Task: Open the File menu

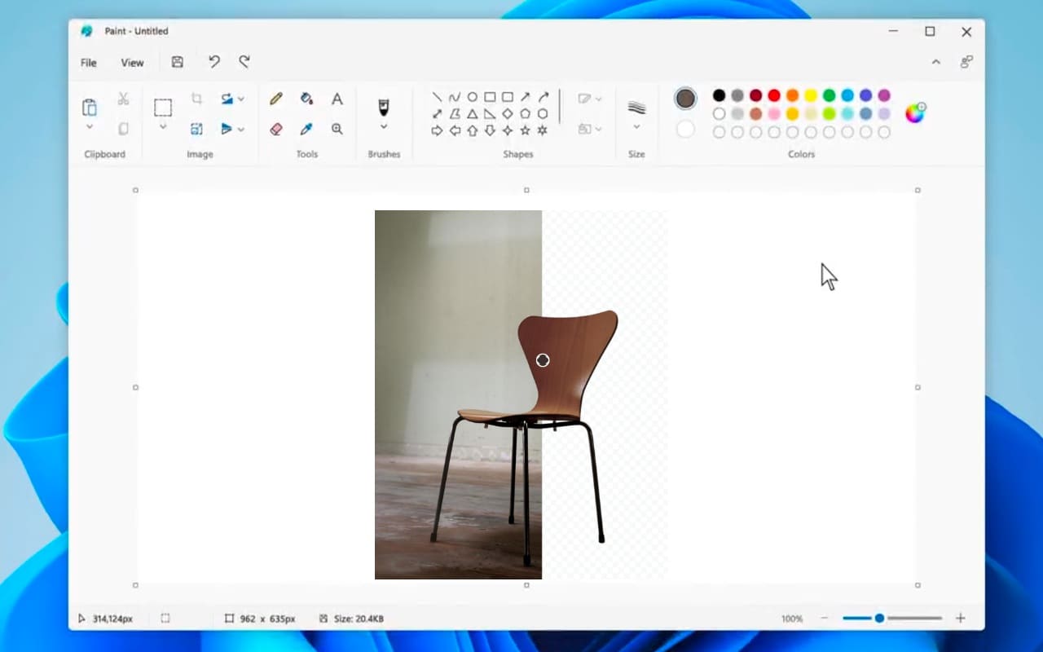Action: click(88, 63)
